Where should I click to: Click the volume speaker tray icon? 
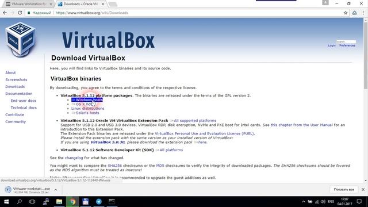[x=323, y=202]
